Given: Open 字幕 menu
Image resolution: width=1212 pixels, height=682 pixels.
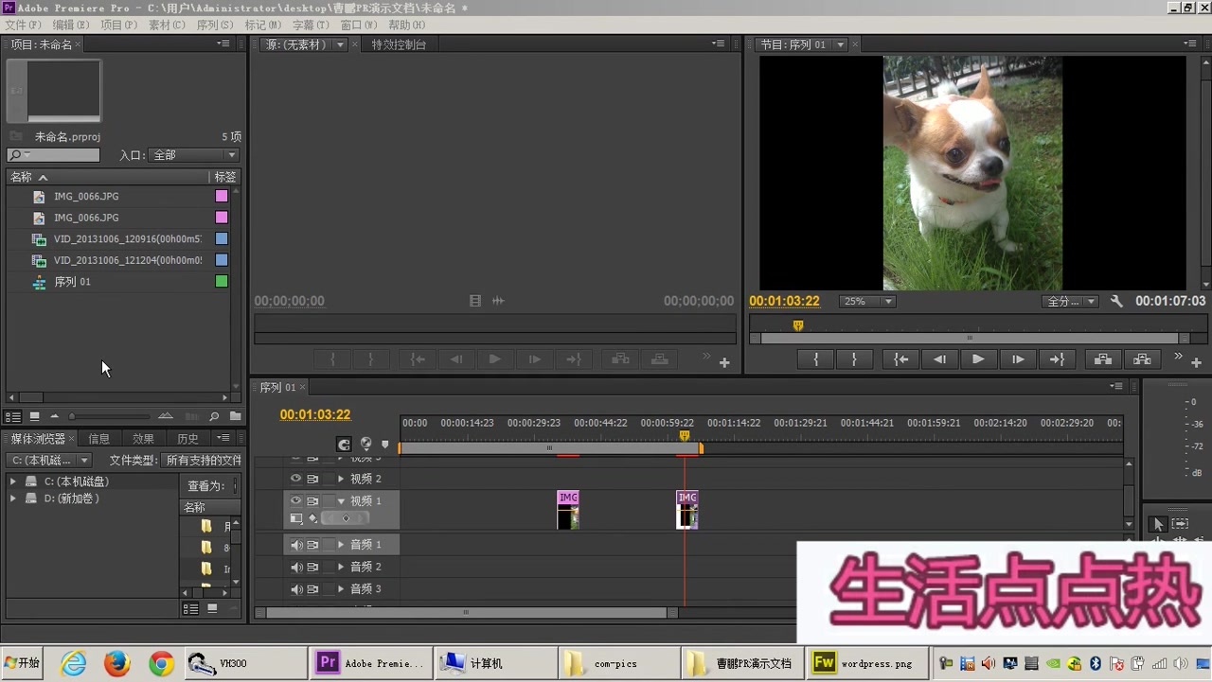Looking at the screenshot, I should [310, 25].
